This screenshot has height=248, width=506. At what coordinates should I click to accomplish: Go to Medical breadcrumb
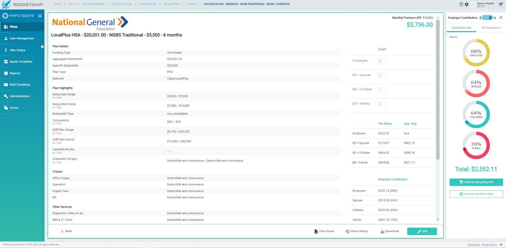point(192,4)
